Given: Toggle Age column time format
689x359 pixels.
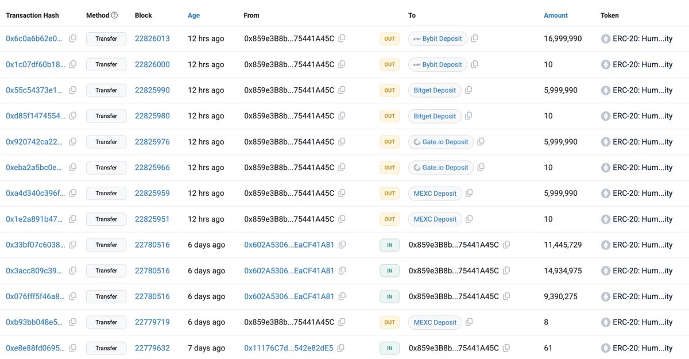Looking at the screenshot, I should pyautogui.click(x=194, y=16).
